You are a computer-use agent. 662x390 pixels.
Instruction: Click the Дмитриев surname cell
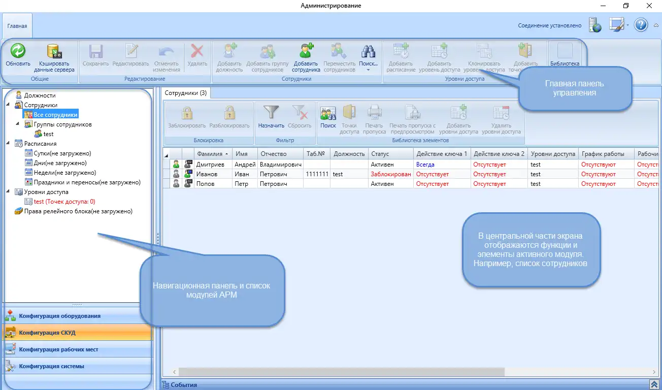[x=213, y=165]
